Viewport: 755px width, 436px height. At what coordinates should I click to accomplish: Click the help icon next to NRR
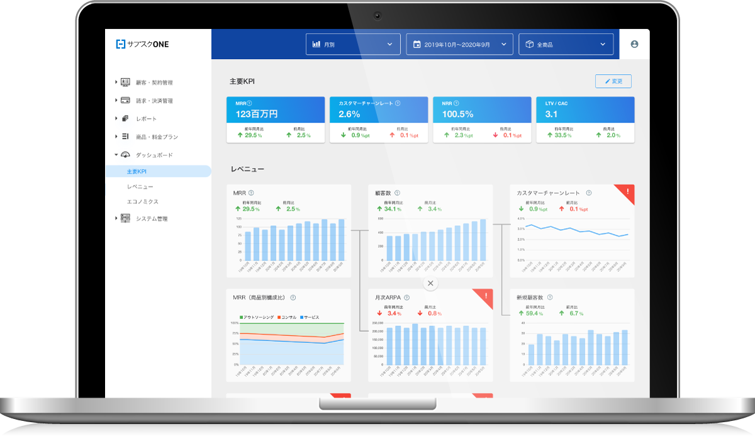coord(456,103)
